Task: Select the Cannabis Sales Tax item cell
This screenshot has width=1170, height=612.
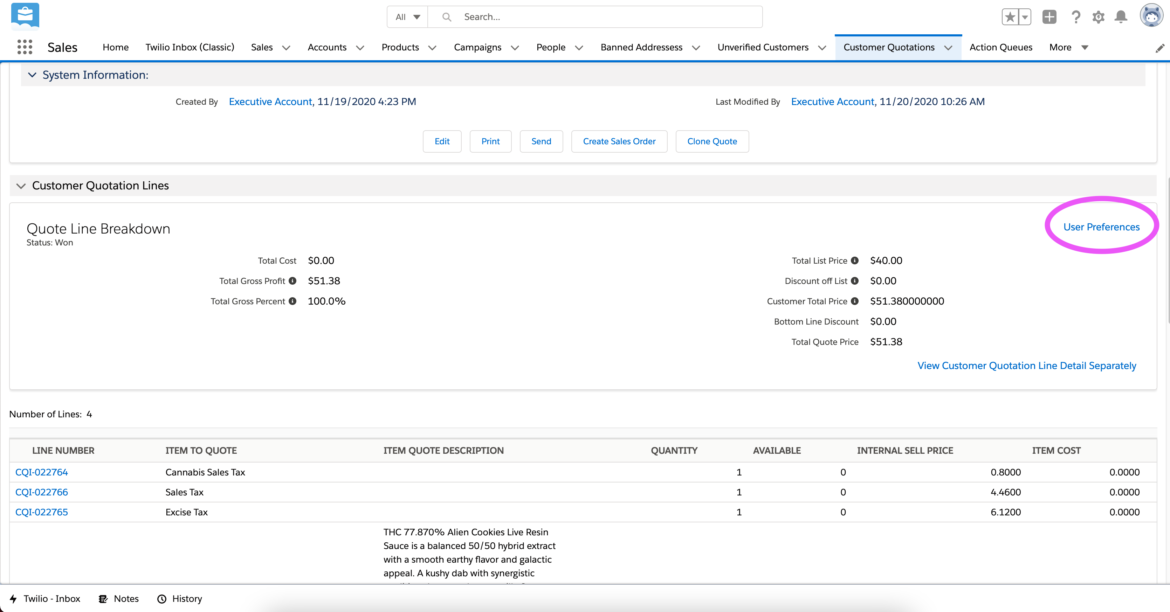Action: (205, 472)
